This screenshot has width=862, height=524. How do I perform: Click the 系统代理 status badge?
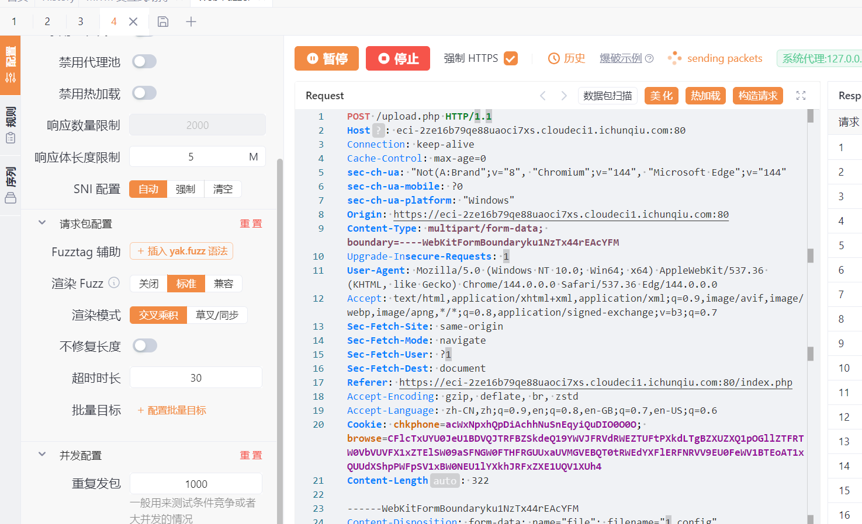point(819,58)
